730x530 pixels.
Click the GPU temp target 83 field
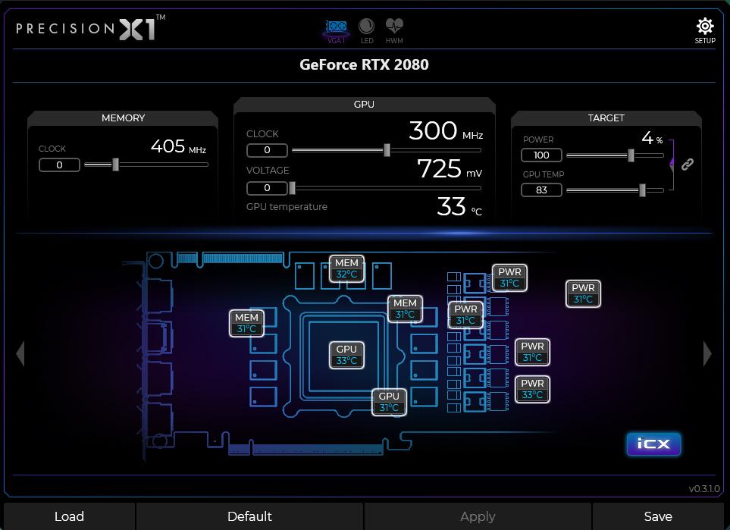[x=541, y=190]
